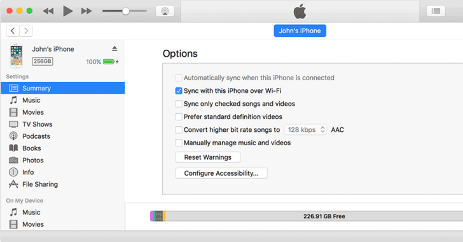This screenshot has width=463, height=242.
Task: Go back with the left chevron button
Action: point(13,31)
